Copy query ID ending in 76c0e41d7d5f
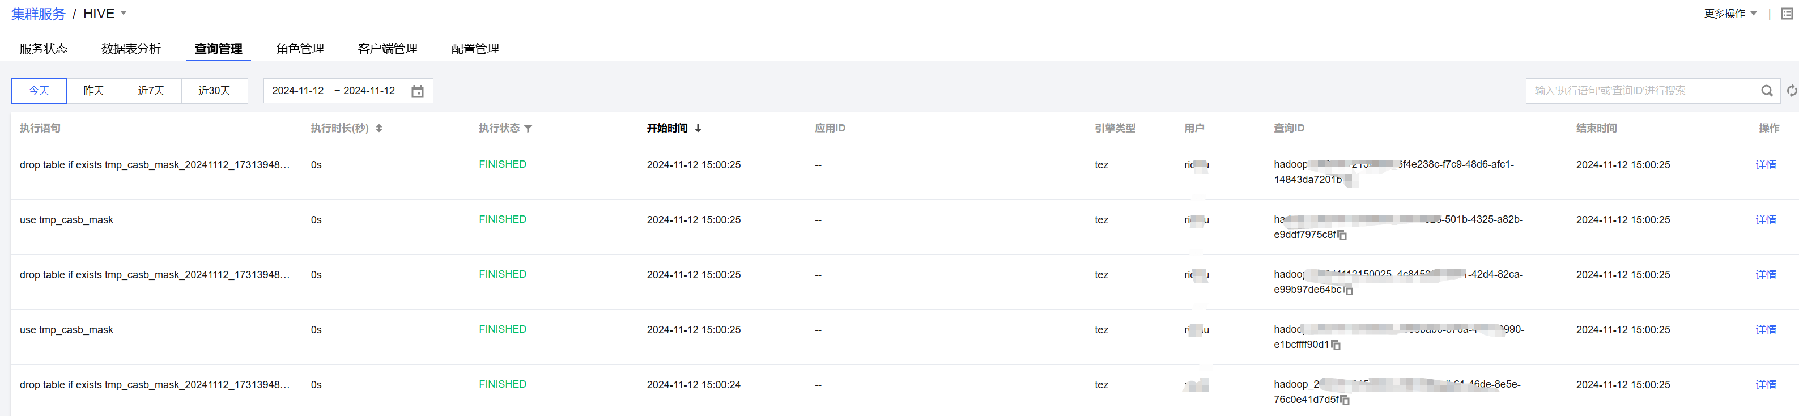Image resolution: width=1799 pixels, height=416 pixels. pyautogui.click(x=1345, y=401)
